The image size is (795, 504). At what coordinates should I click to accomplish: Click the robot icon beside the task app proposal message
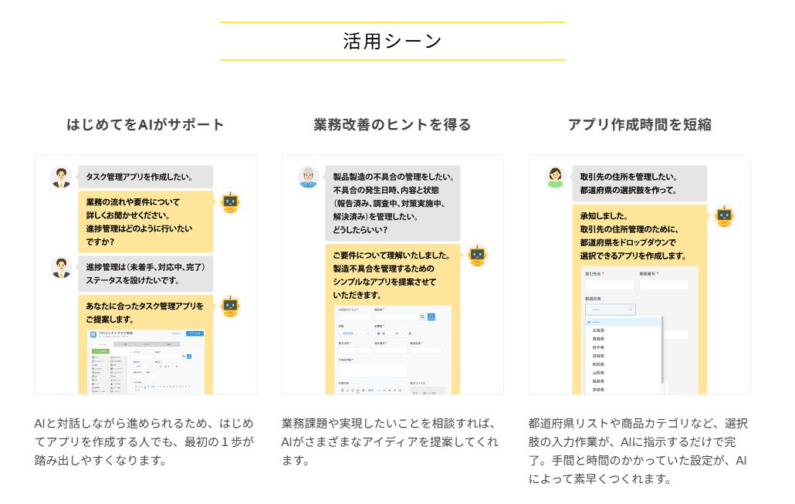tap(230, 306)
